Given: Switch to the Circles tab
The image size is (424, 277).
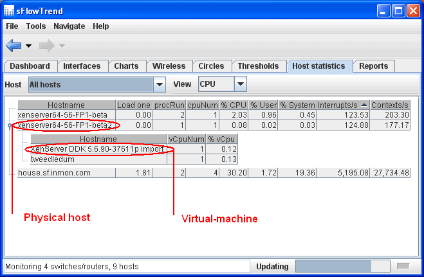Looking at the screenshot, I should (x=211, y=66).
